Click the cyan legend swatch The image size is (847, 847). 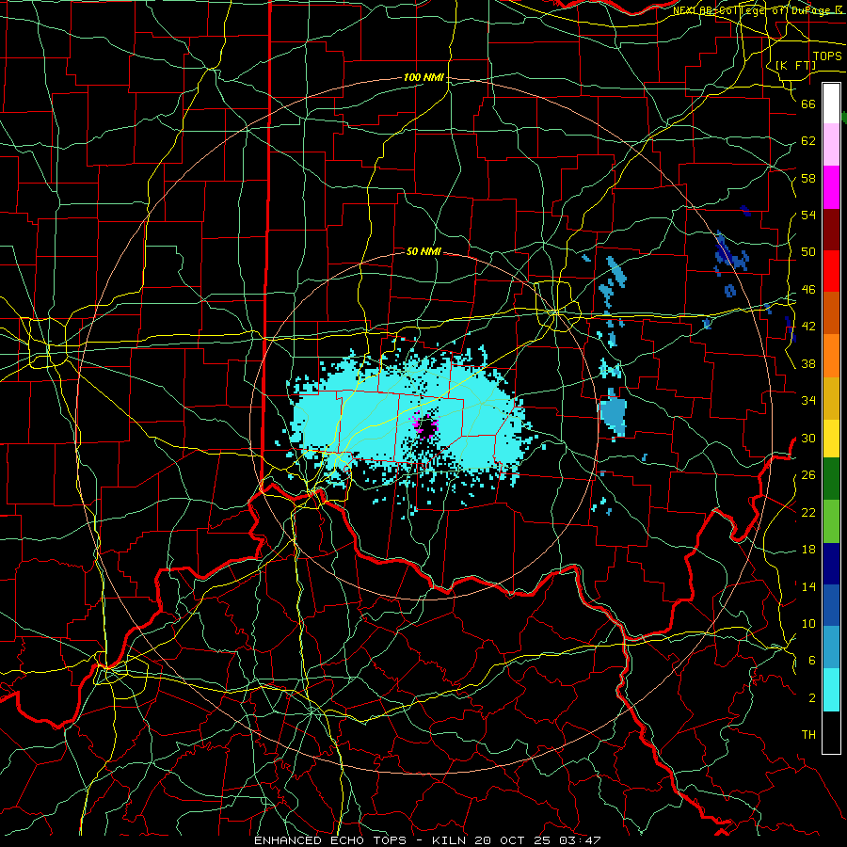point(831,690)
